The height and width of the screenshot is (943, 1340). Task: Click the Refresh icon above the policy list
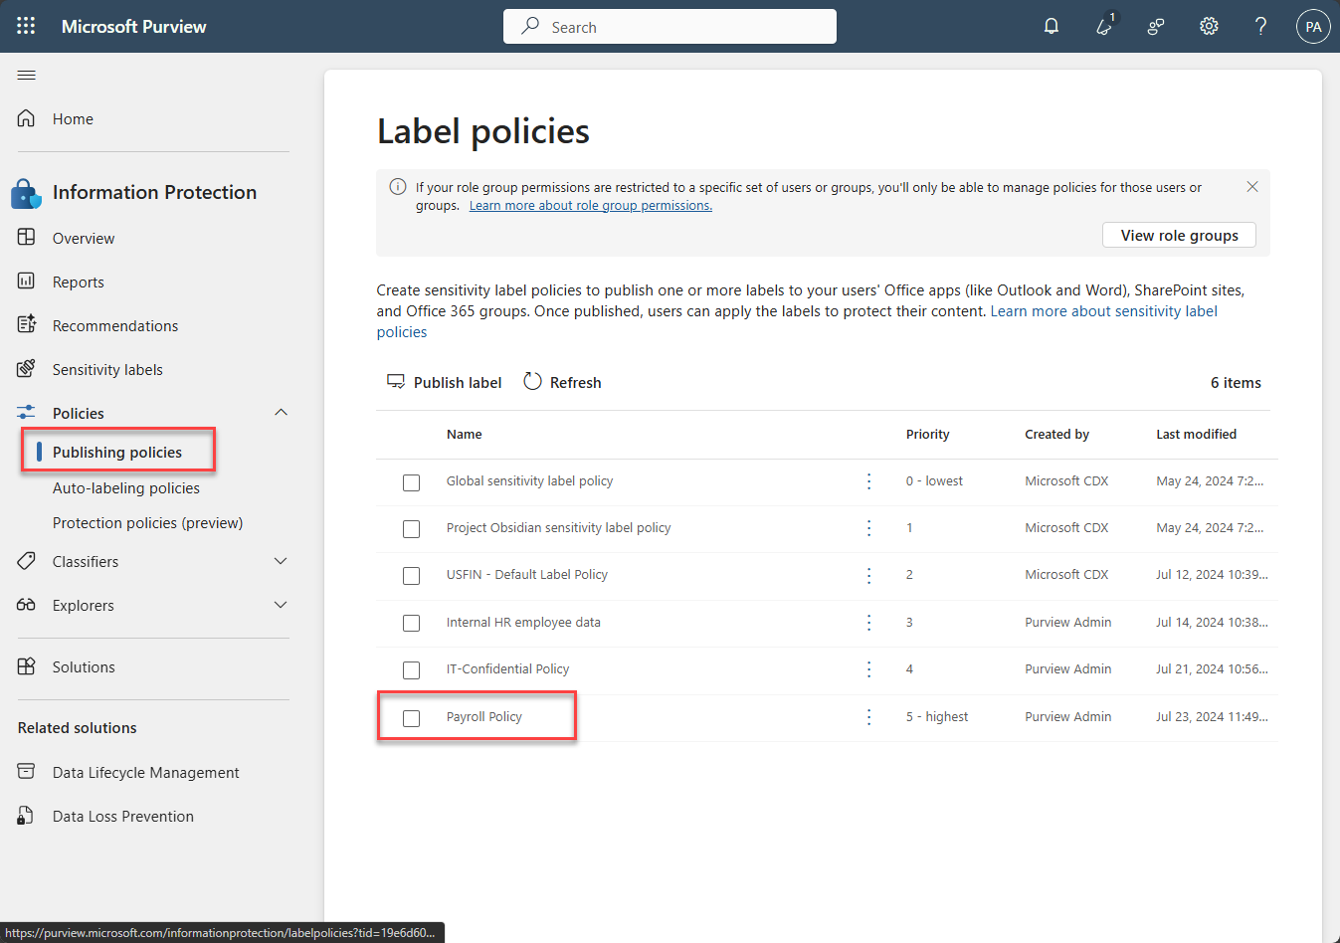[532, 381]
